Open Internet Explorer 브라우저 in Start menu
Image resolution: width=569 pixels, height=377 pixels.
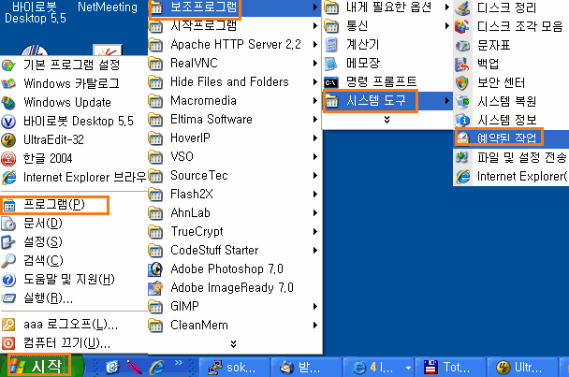coord(74,178)
